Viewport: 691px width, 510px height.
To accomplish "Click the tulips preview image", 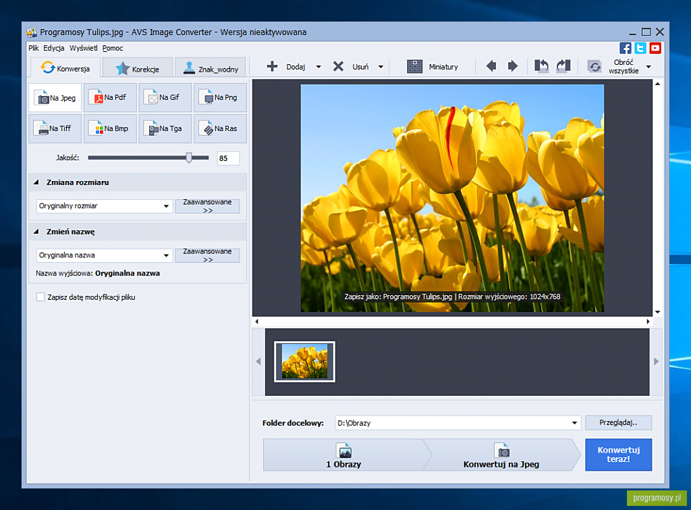I will click(452, 198).
